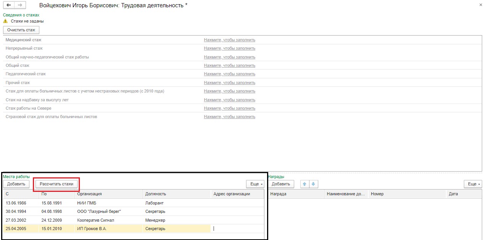The width and height of the screenshot is (486, 240).
Task: Select Секретарь cell in ООО "Лазурный берег" row
Action: coord(177,211)
